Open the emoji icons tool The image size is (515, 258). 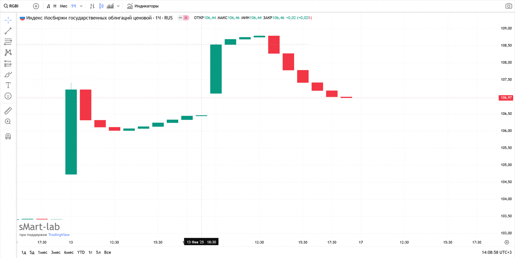click(x=8, y=96)
